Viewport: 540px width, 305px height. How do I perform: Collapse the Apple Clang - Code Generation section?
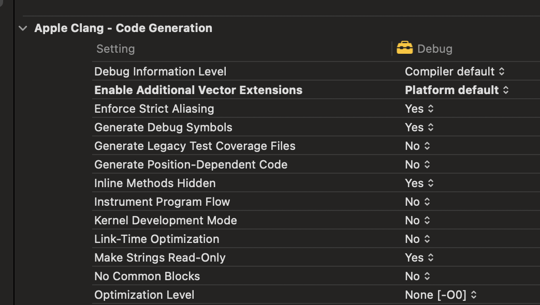[23, 28]
